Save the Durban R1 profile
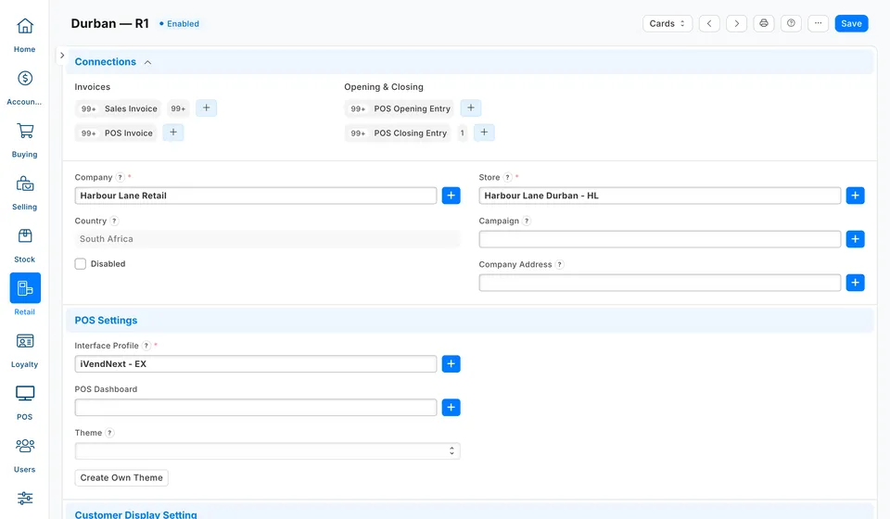Screen dimensions: 890x519 [x=851, y=23]
